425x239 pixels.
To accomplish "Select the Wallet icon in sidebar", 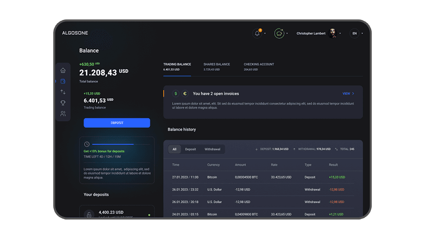I will [63, 81].
